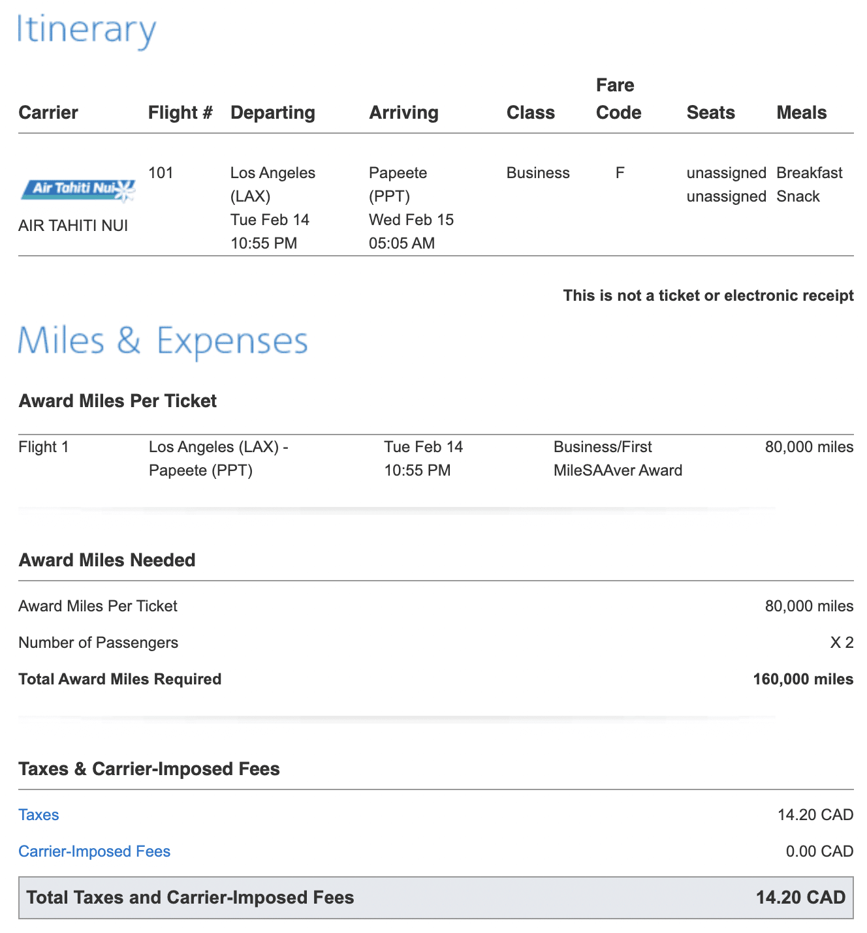Screen dimensions: 867x933
Task: Open the Taxes link
Action: (x=39, y=815)
